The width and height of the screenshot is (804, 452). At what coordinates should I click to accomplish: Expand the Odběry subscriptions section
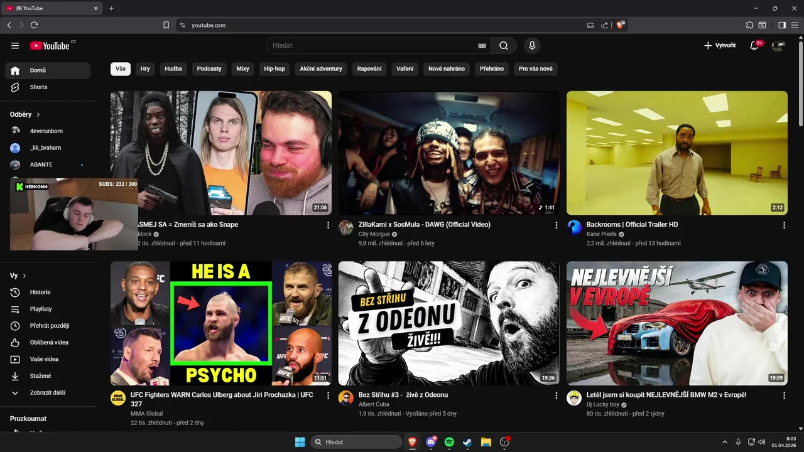(x=25, y=114)
